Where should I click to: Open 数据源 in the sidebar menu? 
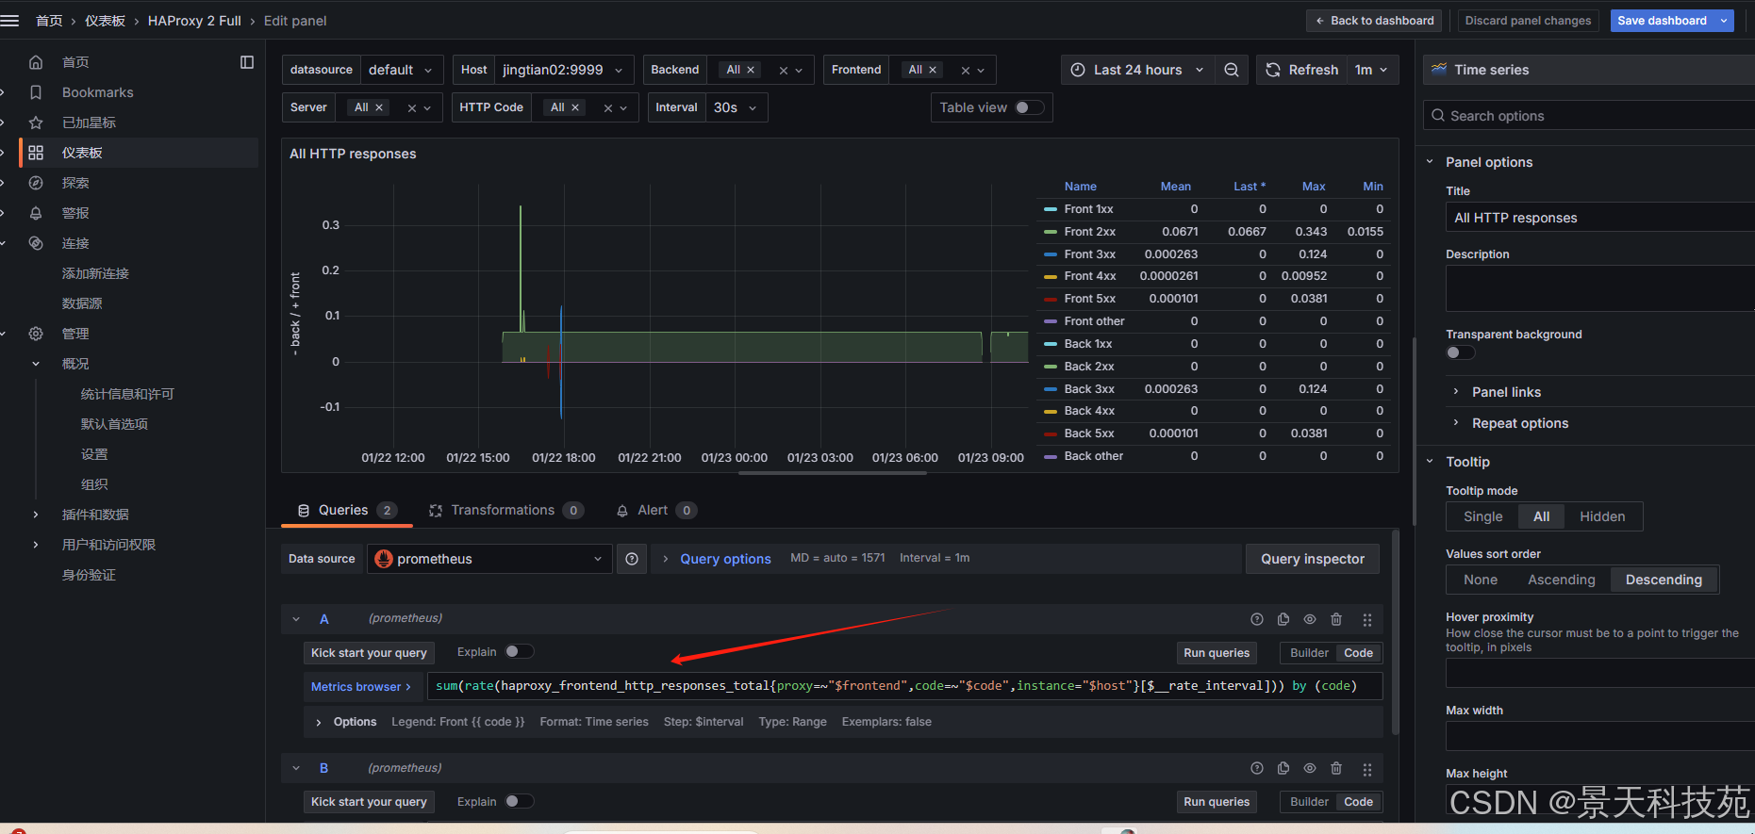point(82,303)
